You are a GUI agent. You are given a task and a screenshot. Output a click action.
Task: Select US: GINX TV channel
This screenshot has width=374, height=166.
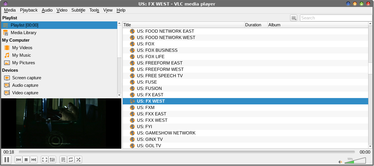point(245,139)
